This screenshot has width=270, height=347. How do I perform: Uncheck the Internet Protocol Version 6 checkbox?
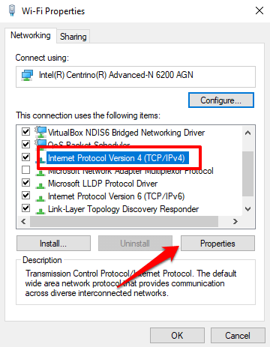click(x=26, y=196)
